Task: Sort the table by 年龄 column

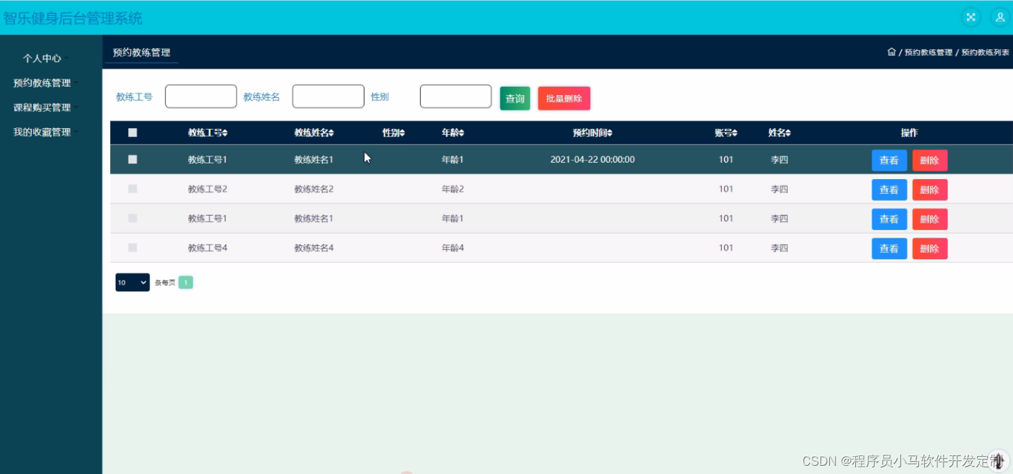Action: coord(452,132)
